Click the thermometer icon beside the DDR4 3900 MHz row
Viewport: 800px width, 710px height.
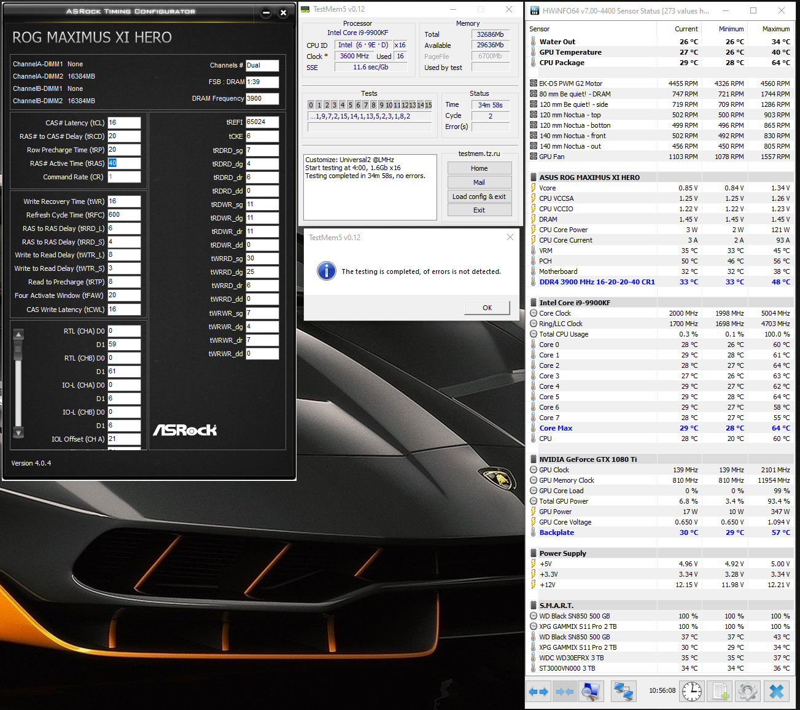pos(534,282)
